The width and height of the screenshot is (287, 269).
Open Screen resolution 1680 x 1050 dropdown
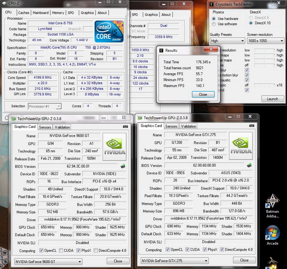(x=265, y=41)
